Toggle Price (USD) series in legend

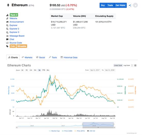coord(67,131)
